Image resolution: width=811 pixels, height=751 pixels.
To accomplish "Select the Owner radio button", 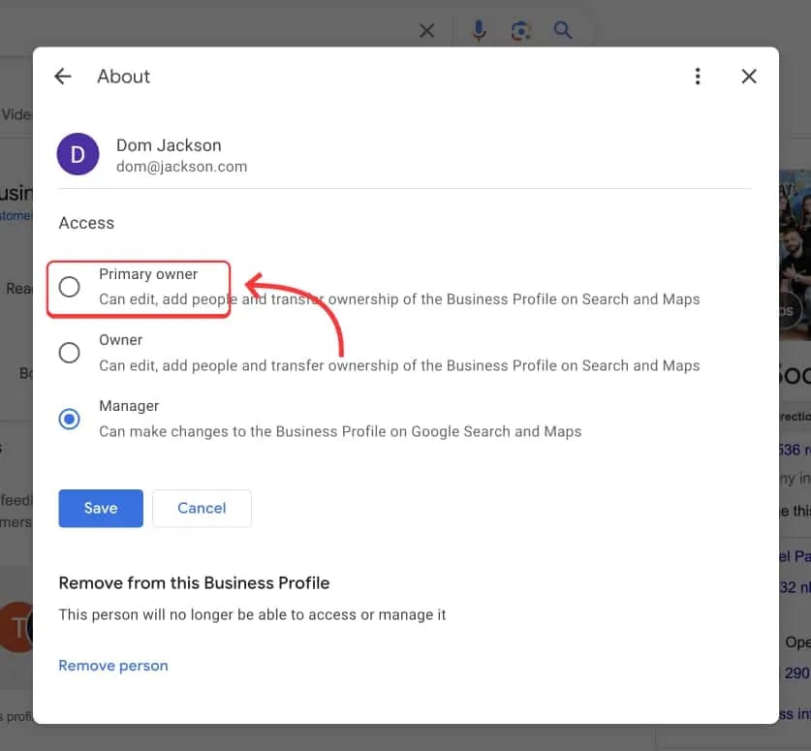I will (x=69, y=352).
